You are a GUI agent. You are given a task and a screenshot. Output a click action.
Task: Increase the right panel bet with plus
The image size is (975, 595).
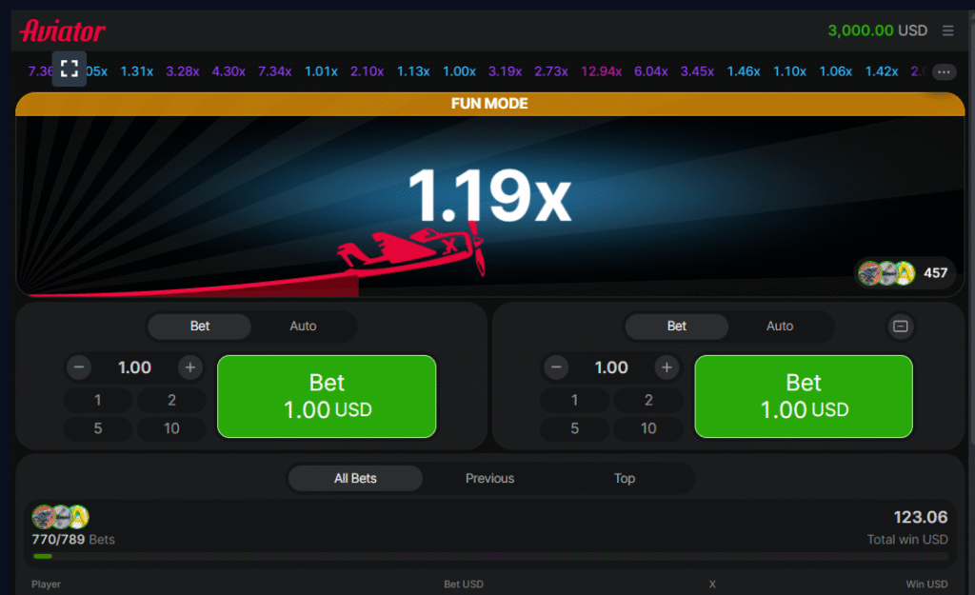(667, 367)
